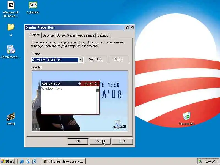This screenshot has height=165, width=220.
Task: Switch to the Themes tab
Action: click(34, 35)
